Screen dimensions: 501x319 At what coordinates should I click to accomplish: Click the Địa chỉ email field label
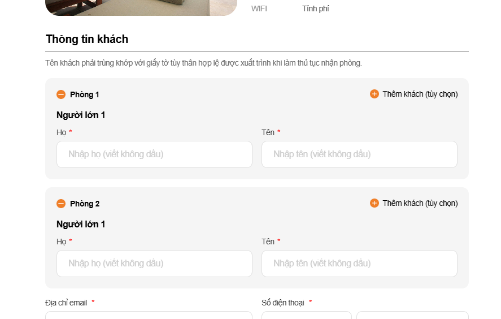coord(66,303)
